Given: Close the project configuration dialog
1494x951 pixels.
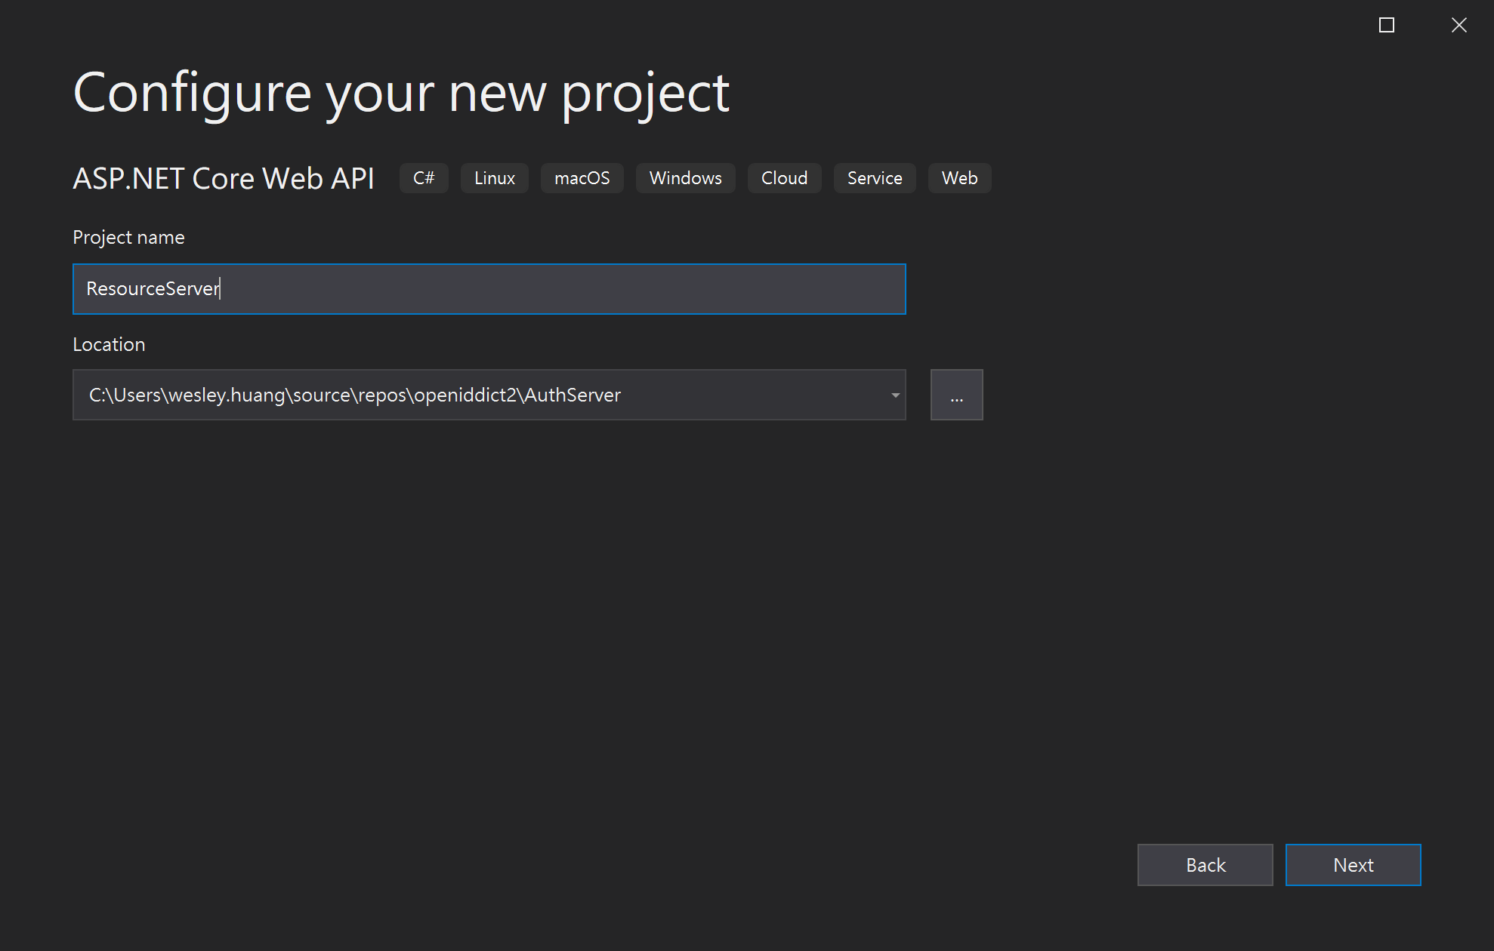Looking at the screenshot, I should coord(1459,25).
